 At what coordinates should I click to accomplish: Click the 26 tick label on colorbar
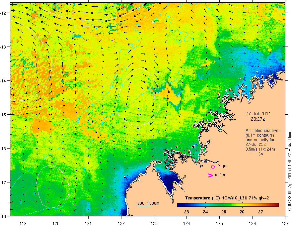point(242,212)
